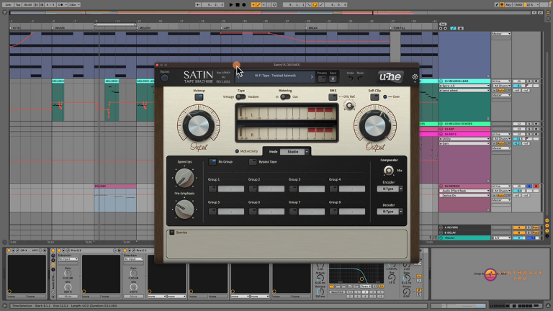Fold the 14 ARP 2 track
The height and width of the screenshot is (311, 553).
coord(441,135)
